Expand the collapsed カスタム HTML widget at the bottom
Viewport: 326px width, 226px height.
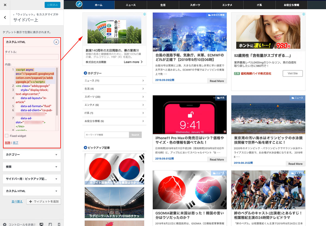32,191
